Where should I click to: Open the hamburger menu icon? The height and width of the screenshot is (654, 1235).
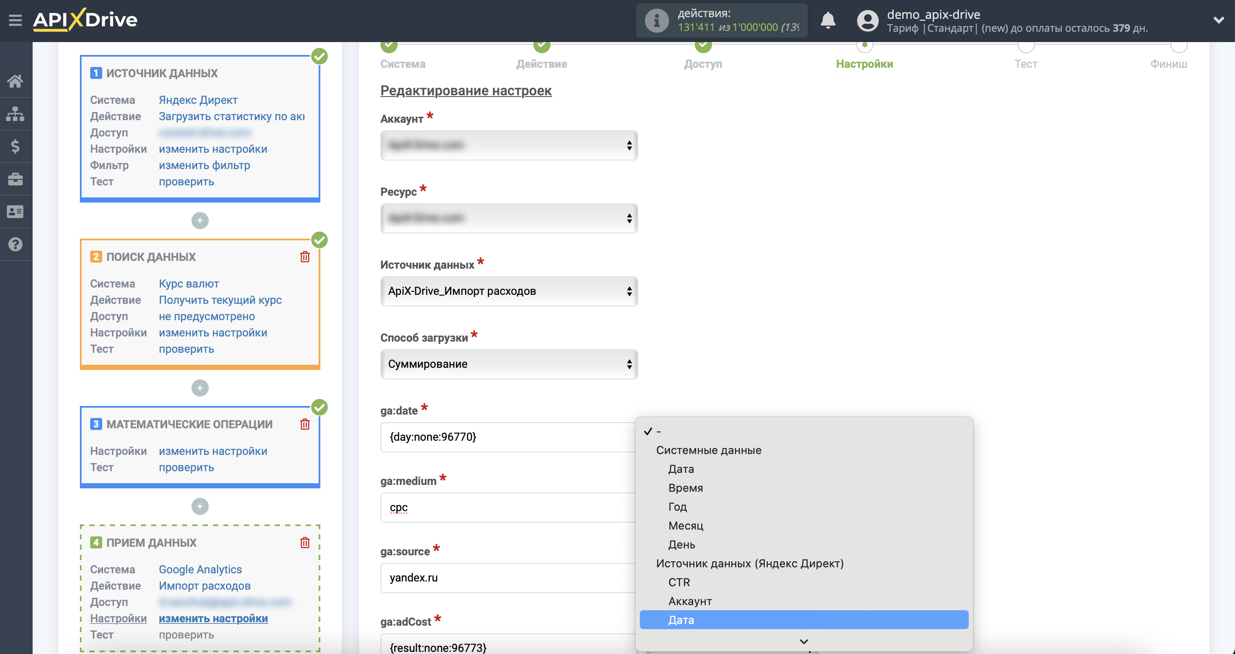click(x=15, y=20)
